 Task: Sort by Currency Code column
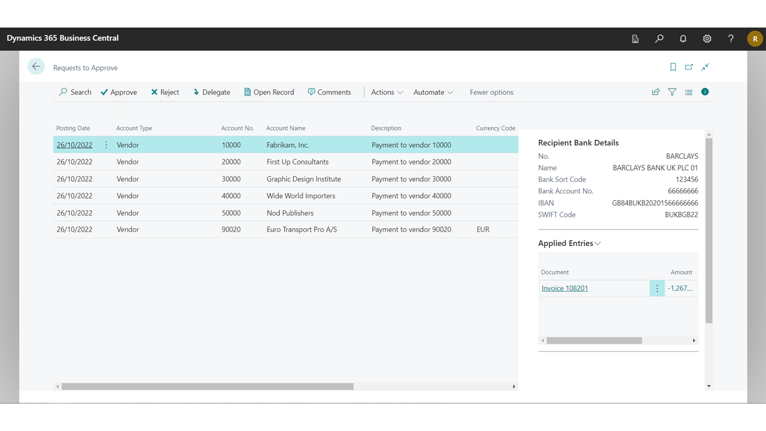coord(496,128)
